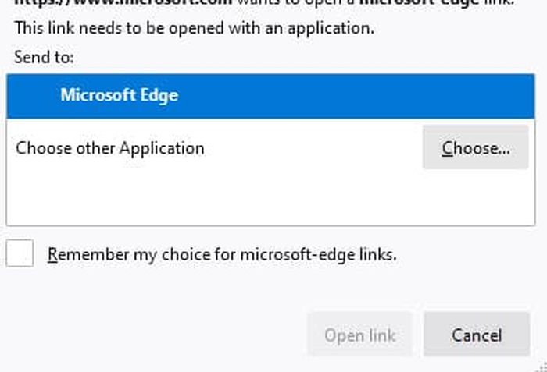Image resolution: width=547 pixels, height=372 pixels.
Task: Enable the Remember my choice checkbox
Action: 20,253
